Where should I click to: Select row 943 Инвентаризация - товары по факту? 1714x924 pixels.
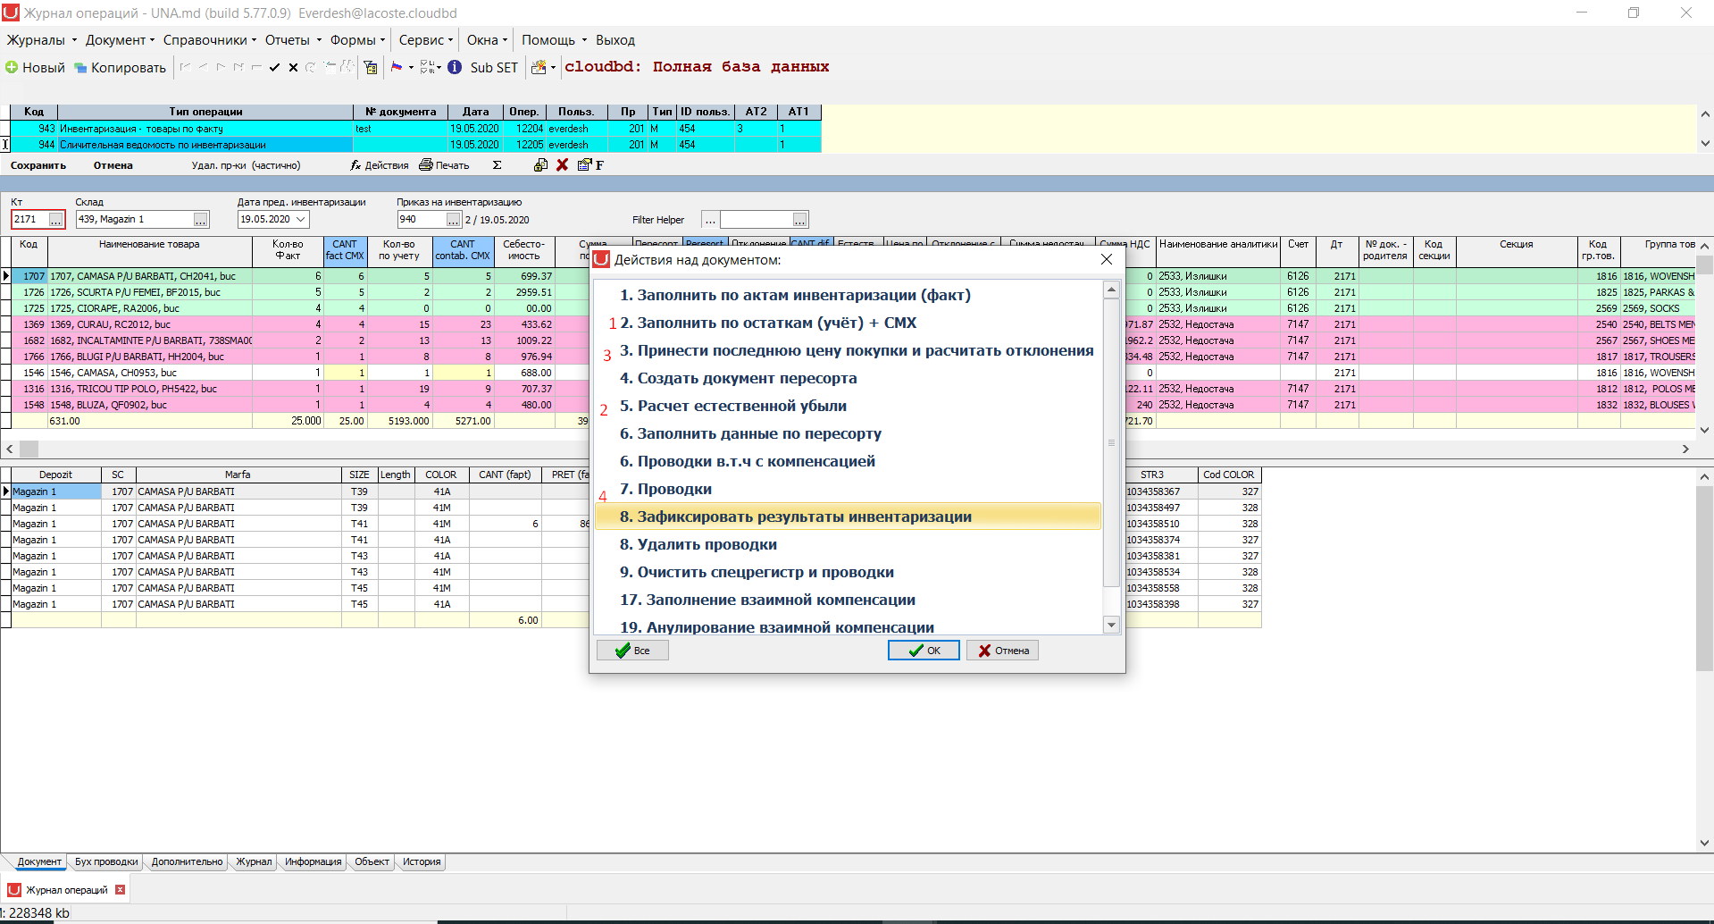pyautogui.click(x=415, y=129)
